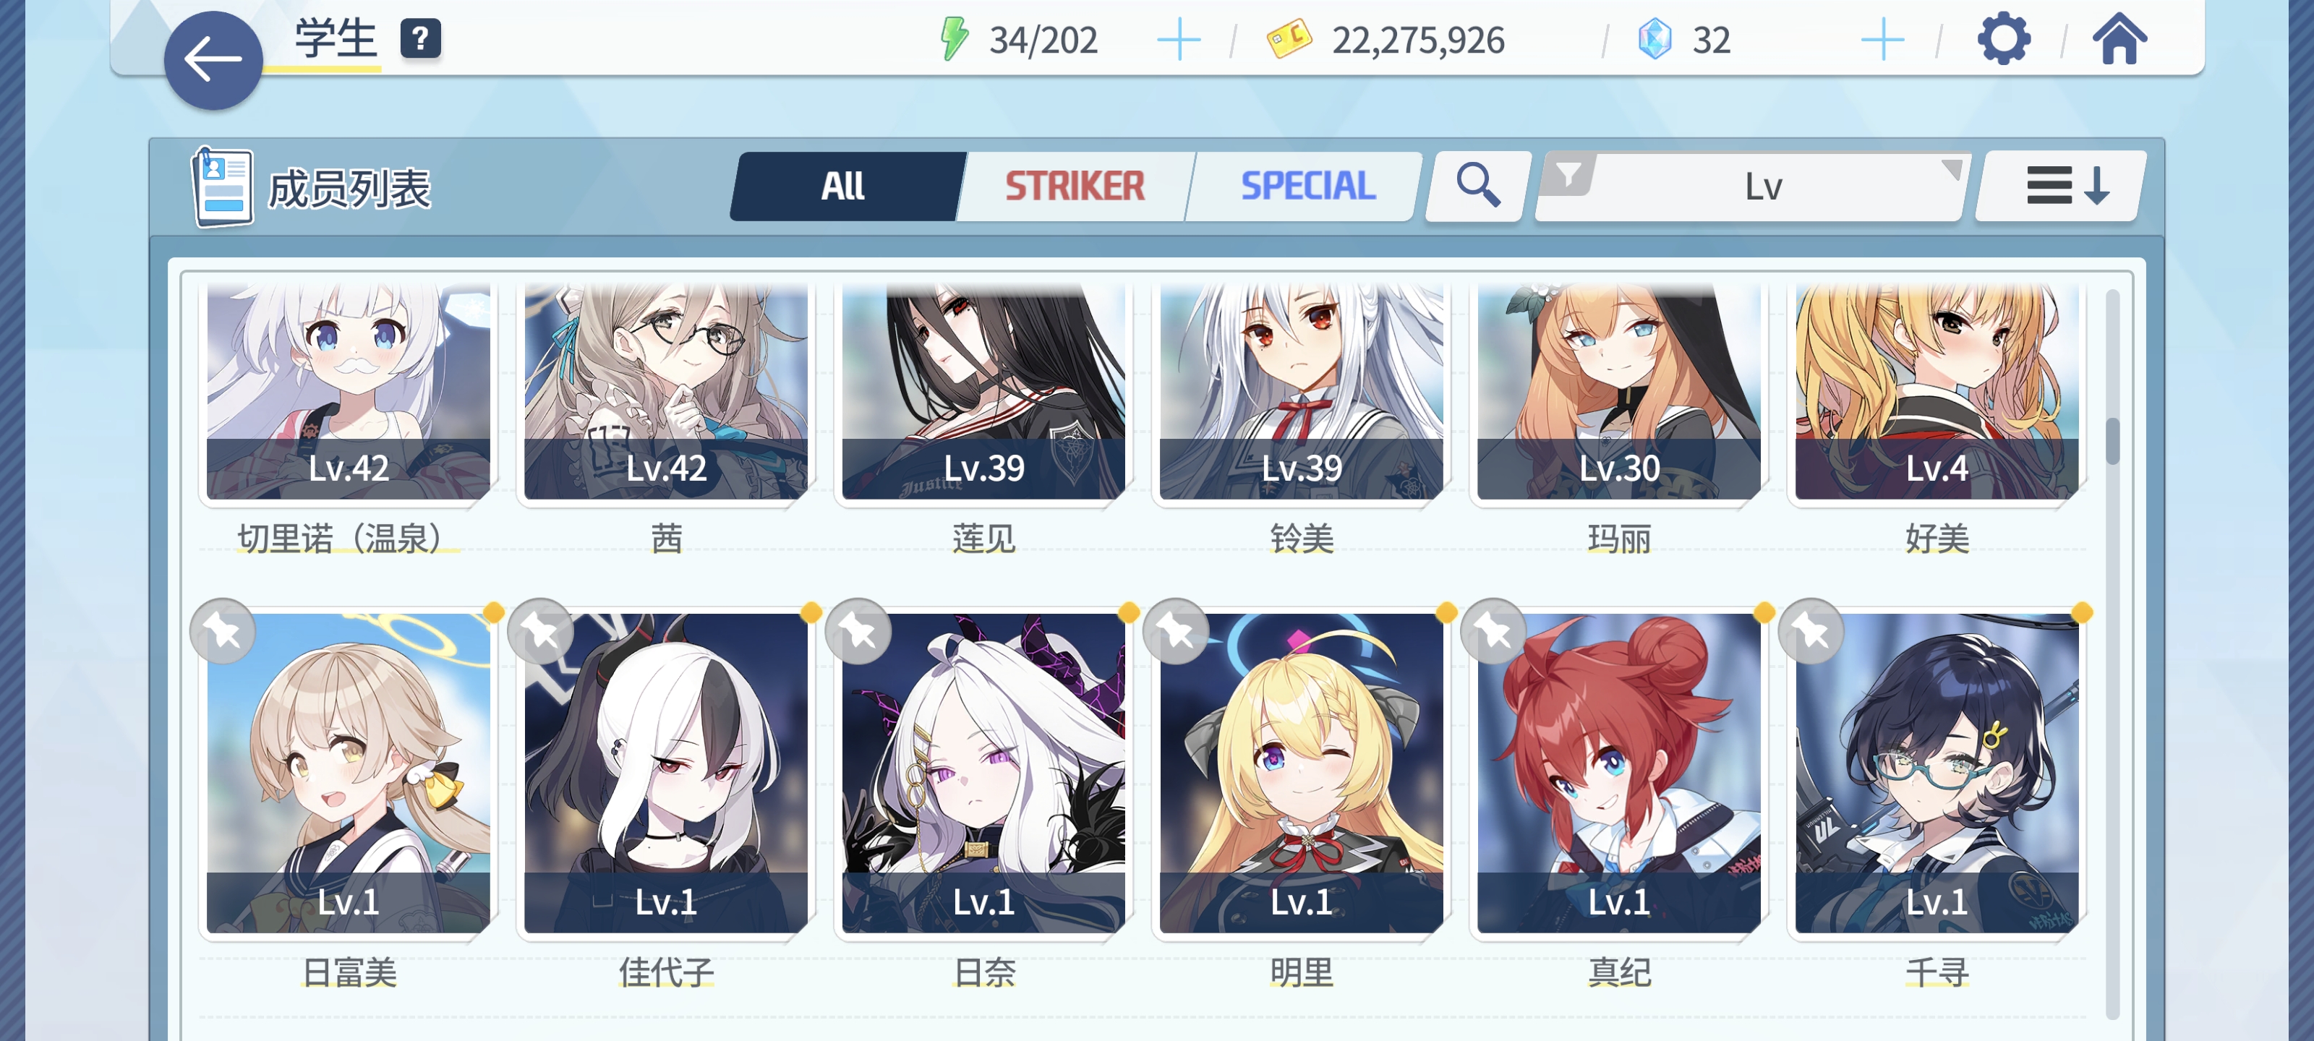Image resolution: width=2314 pixels, height=1041 pixels.
Task: Open student 莲见 Lv.39 card
Action: [983, 392]
